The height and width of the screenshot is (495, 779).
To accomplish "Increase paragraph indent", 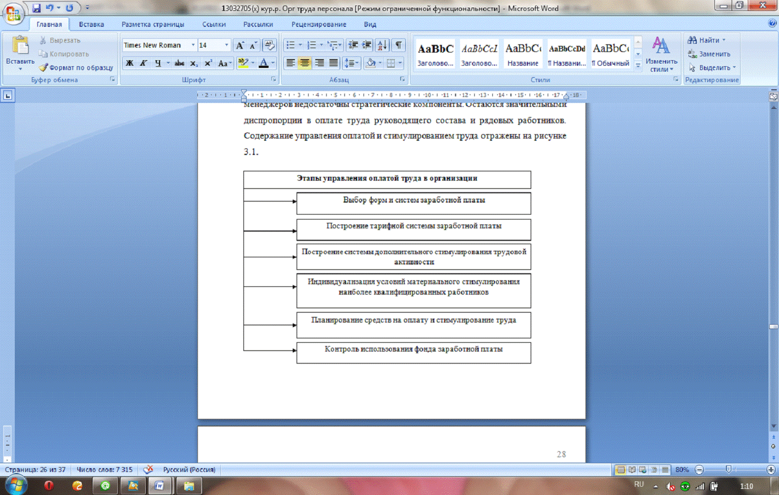I will [367, 45].
